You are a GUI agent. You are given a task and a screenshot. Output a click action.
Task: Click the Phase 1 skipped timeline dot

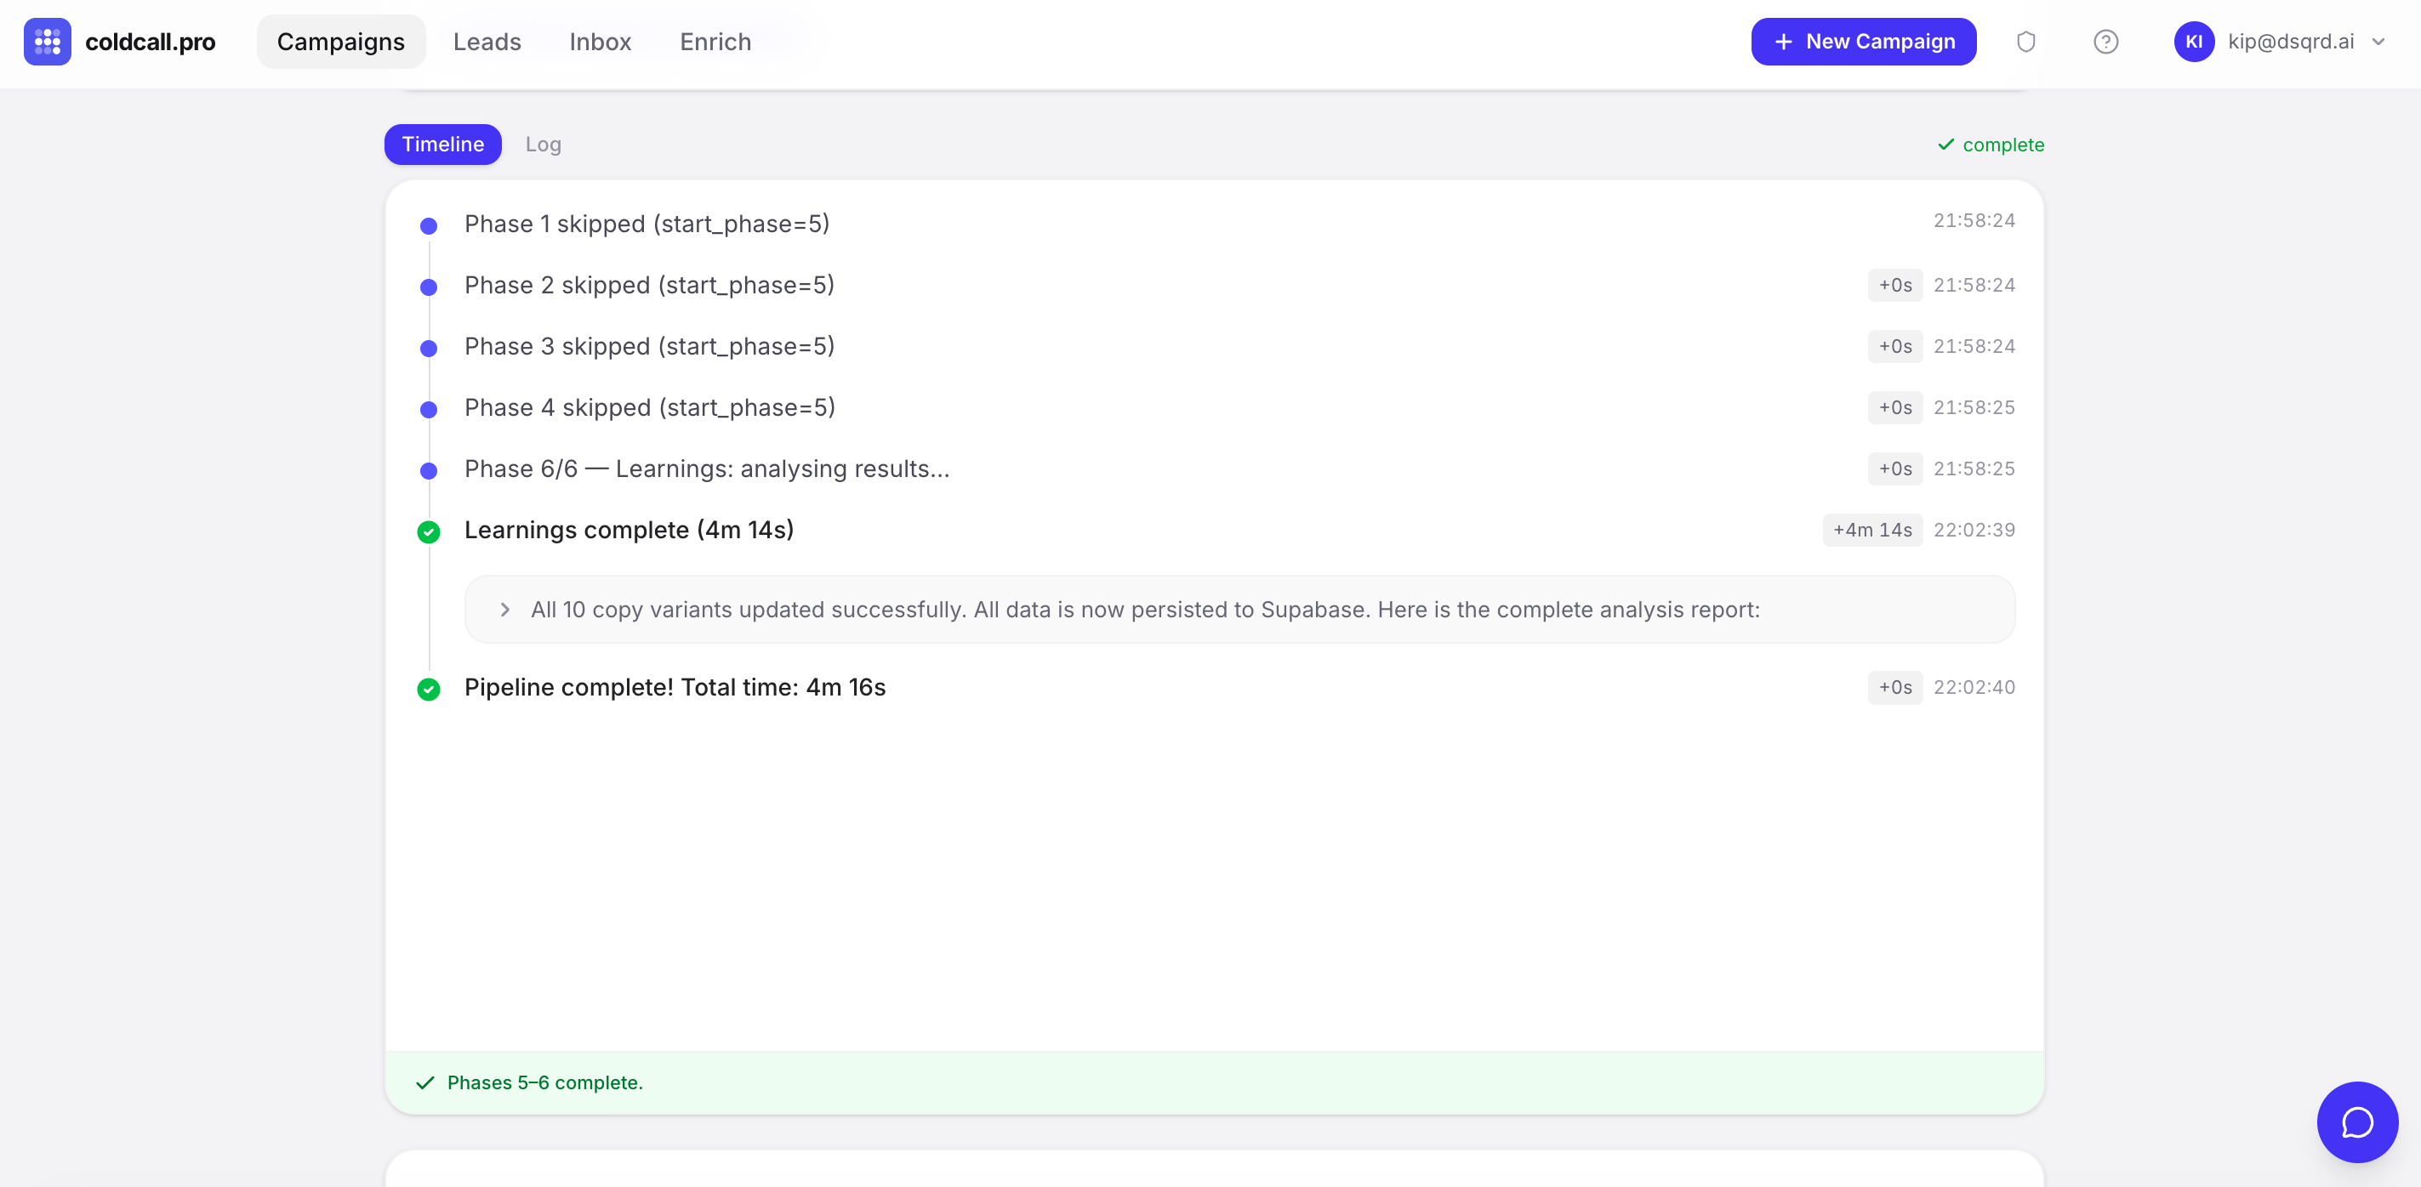click(x=429, y=226)
